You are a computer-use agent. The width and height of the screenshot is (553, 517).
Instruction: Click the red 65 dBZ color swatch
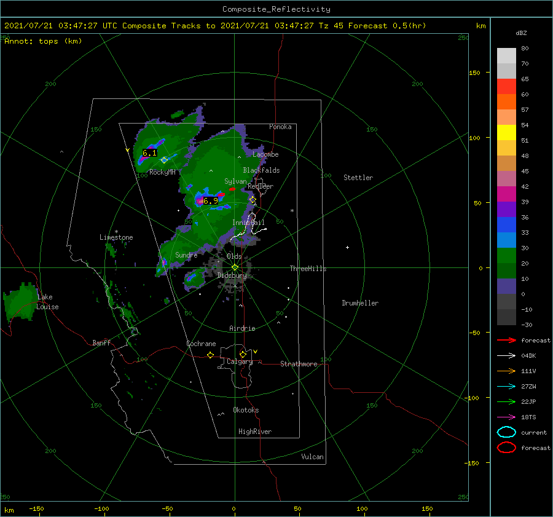click(x=506, y=86)
